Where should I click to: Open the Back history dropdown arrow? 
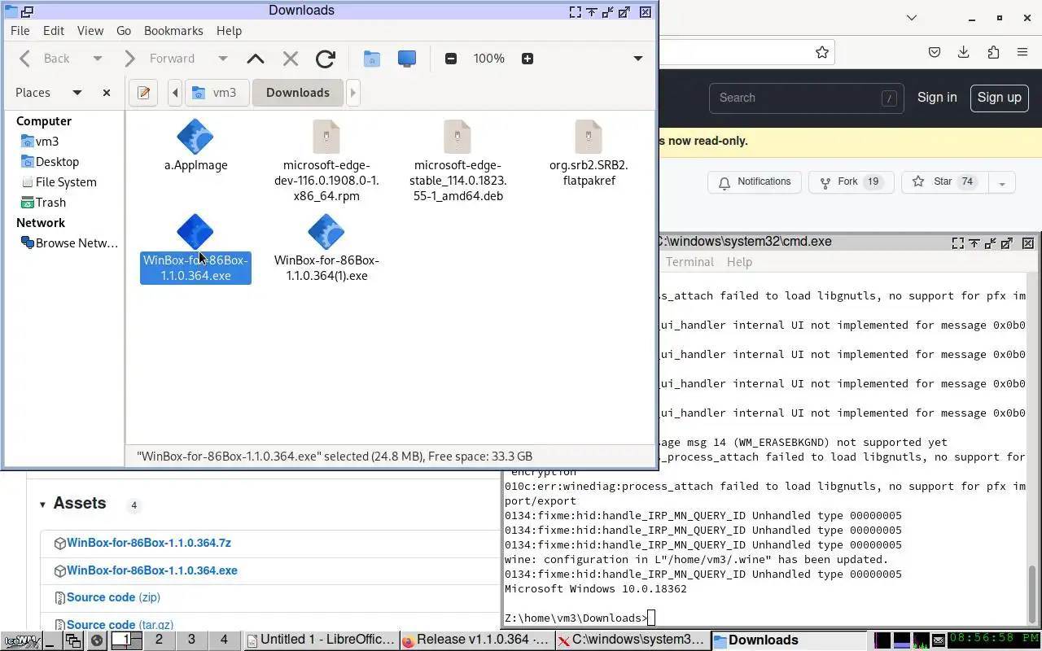[x=97, y=59]
